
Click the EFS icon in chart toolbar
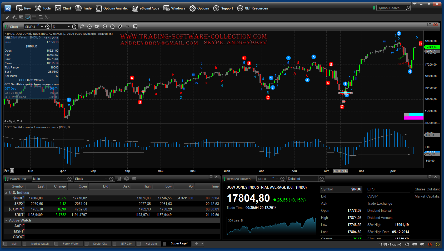tap(128, 27)
